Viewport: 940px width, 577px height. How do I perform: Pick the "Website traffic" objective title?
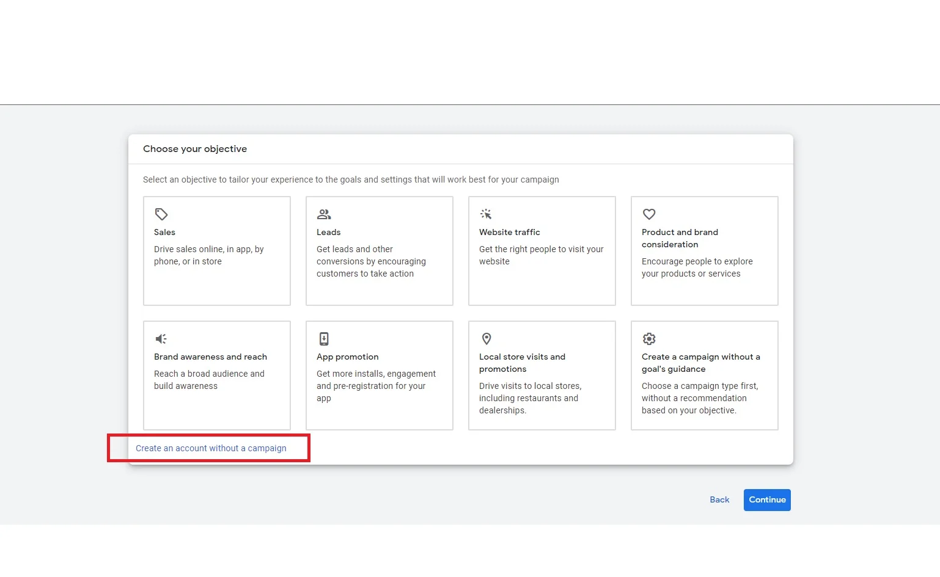(x=509, y=232)
